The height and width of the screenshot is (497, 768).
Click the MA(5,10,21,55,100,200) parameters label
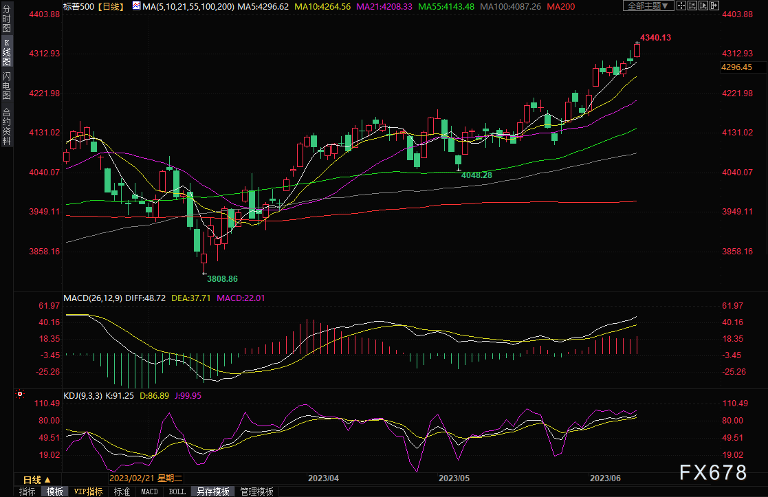tap(188, 7)
